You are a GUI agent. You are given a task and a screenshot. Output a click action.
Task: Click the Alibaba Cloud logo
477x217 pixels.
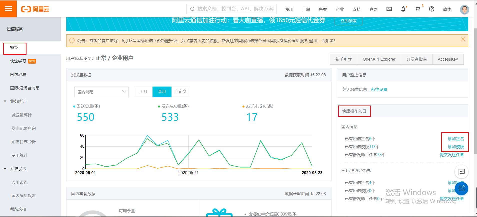coord(35,9)
